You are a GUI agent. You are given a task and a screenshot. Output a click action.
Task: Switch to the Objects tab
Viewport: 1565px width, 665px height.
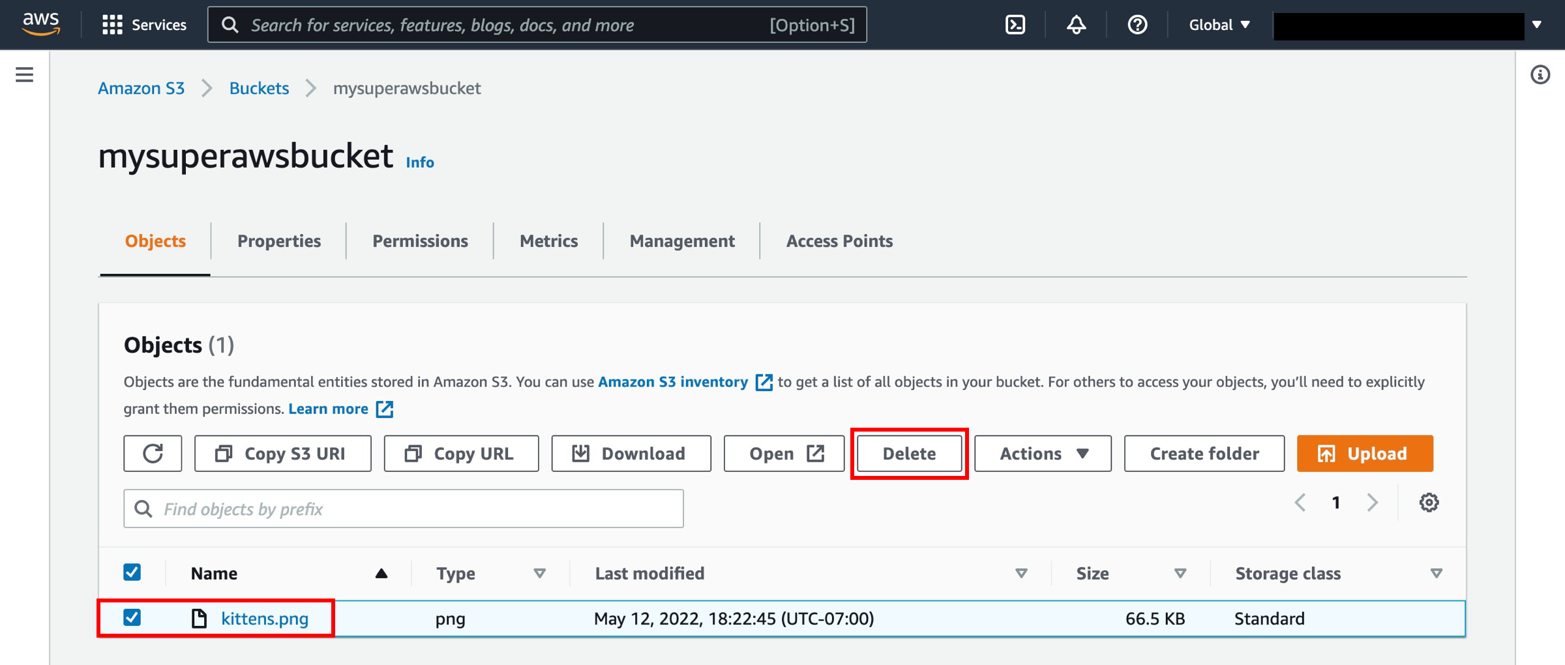point(155,241)
